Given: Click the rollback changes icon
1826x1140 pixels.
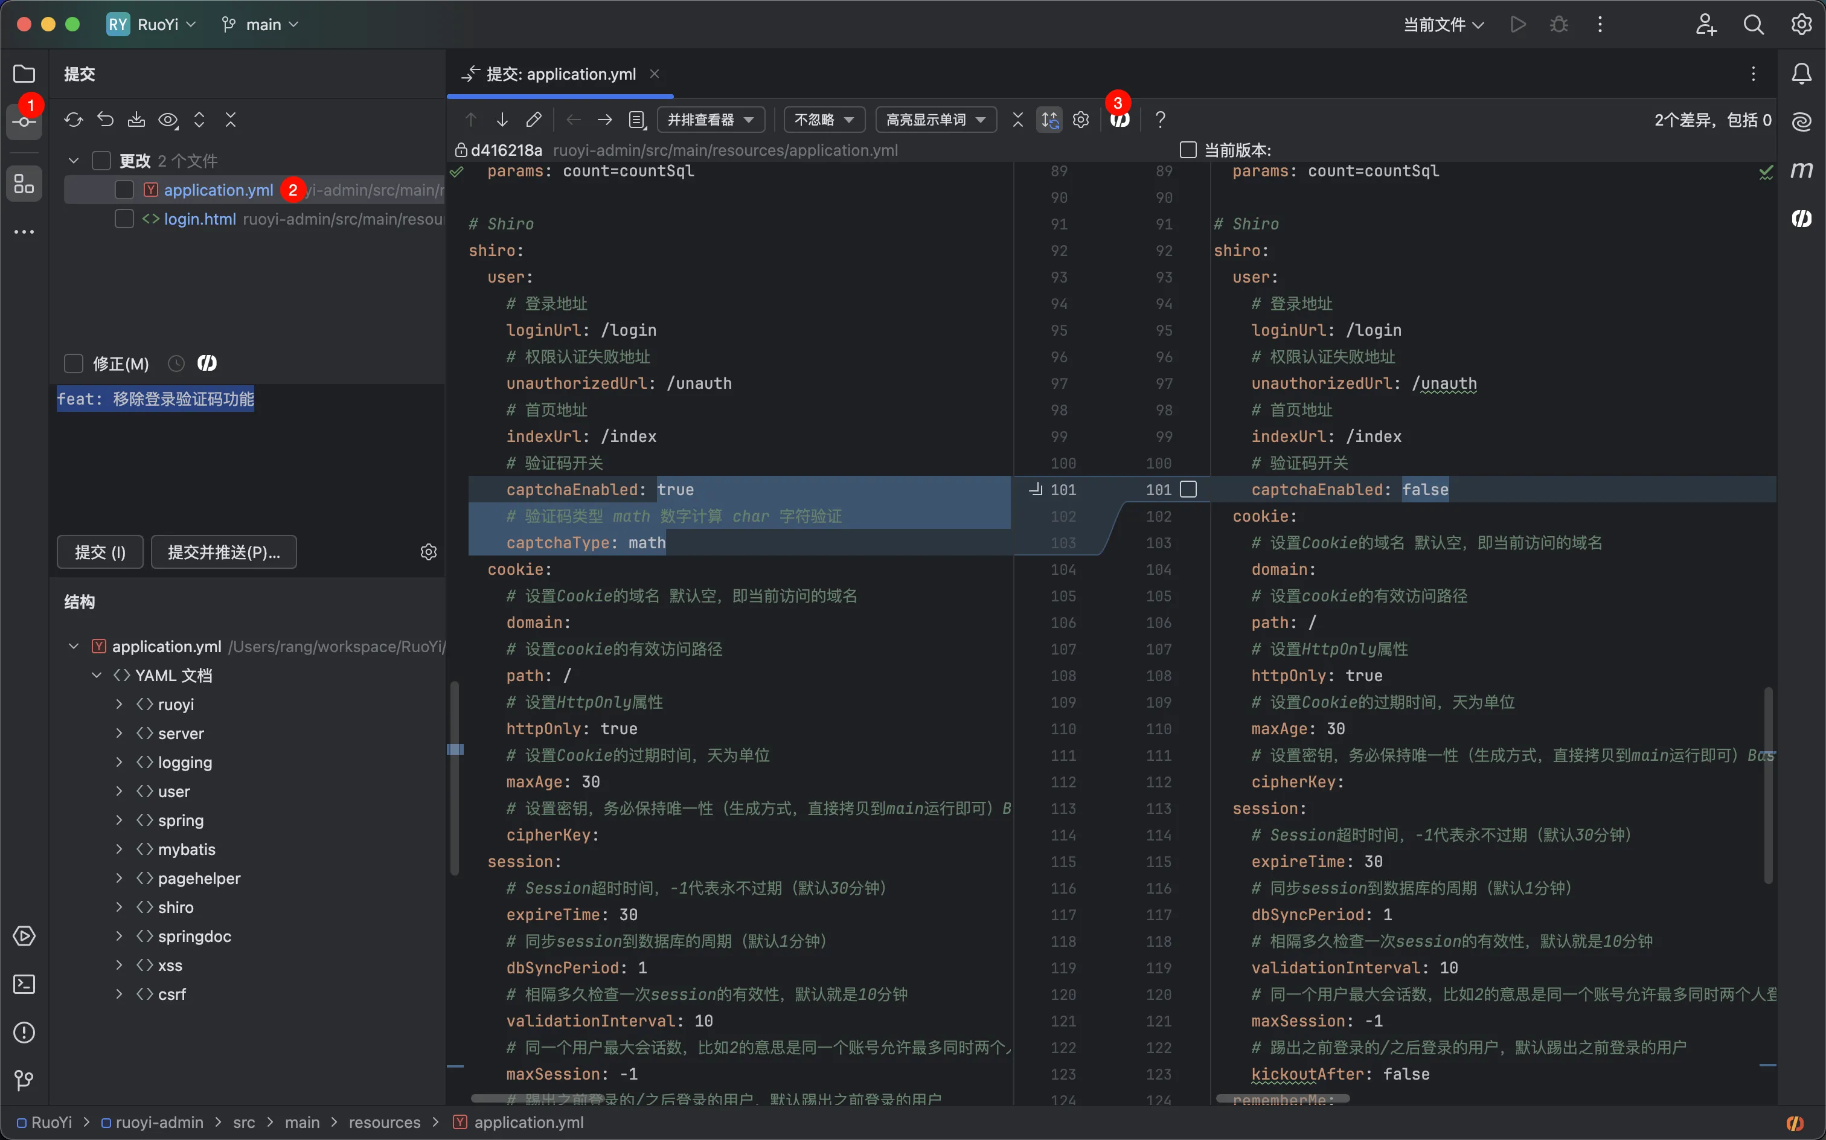Looking at the screenshot, I should click(x=105, y=120).
